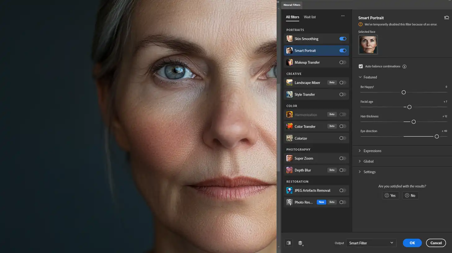Open the Output Smart Filter dropdown
The height and width of the screenshot is (253, 452).
pyautogui.click(x=371, y=243)
